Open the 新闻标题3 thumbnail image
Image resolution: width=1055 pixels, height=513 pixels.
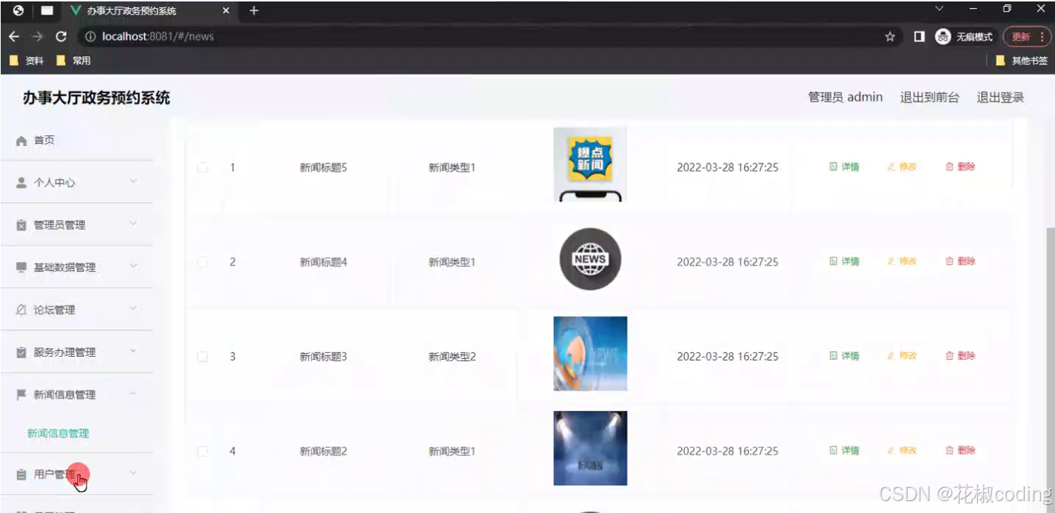point(590,354)
